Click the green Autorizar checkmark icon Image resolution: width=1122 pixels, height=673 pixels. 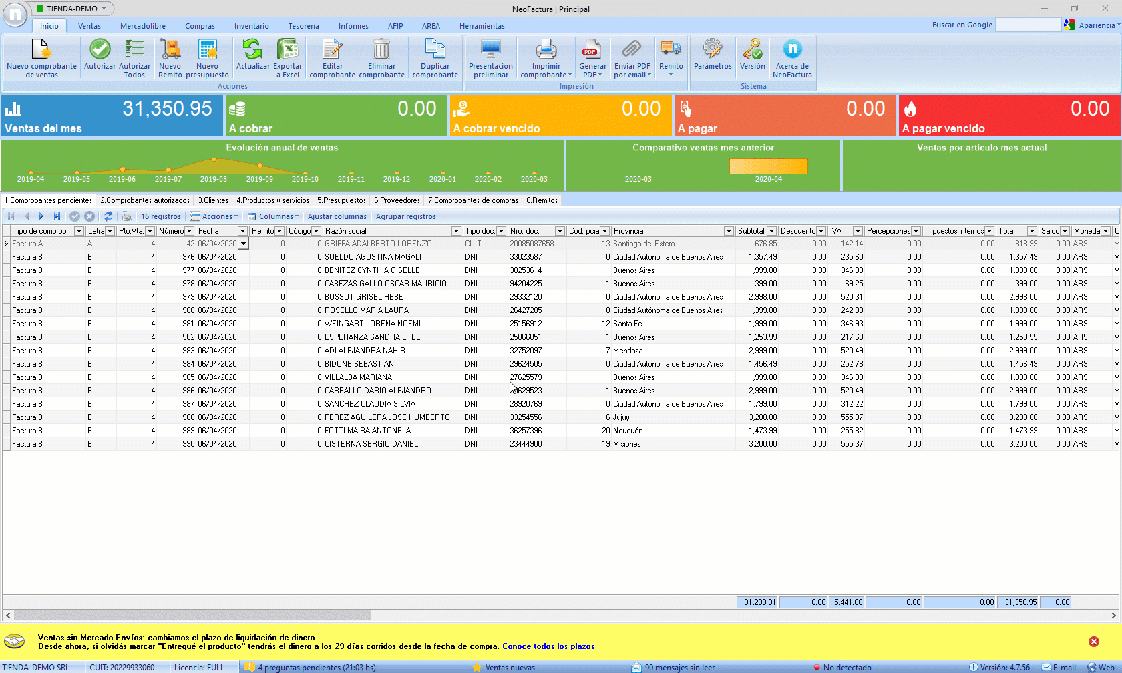100,50
